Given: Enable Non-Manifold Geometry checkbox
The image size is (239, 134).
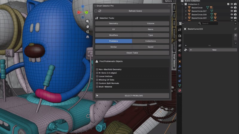Looking at the screenshot, I should click(97, 69).
